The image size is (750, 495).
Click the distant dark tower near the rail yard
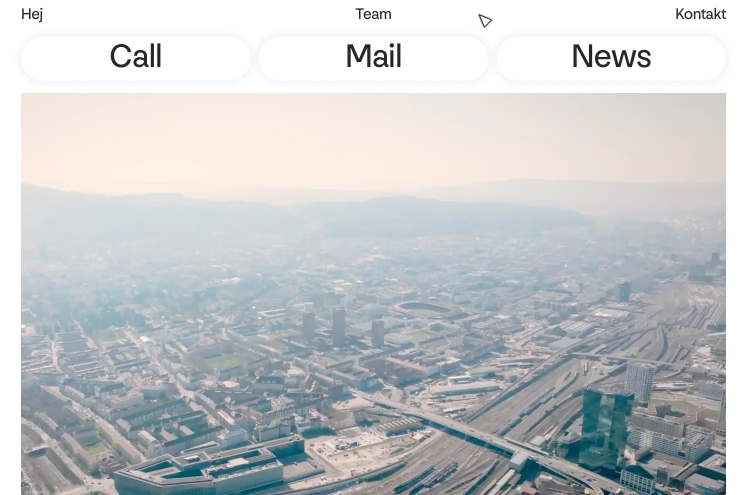point(623,291)
